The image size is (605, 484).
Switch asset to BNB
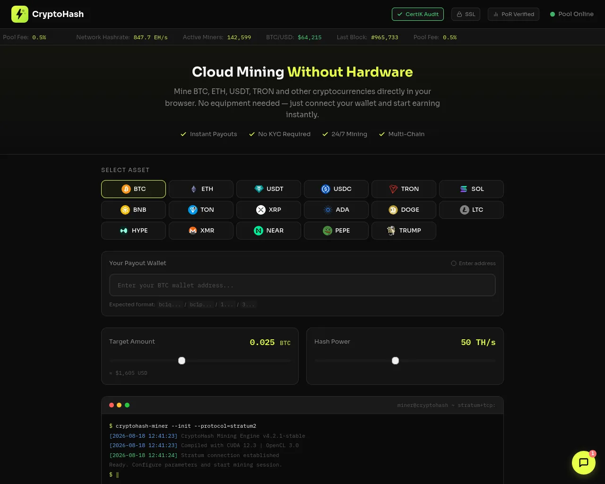[x=133, y=210]
